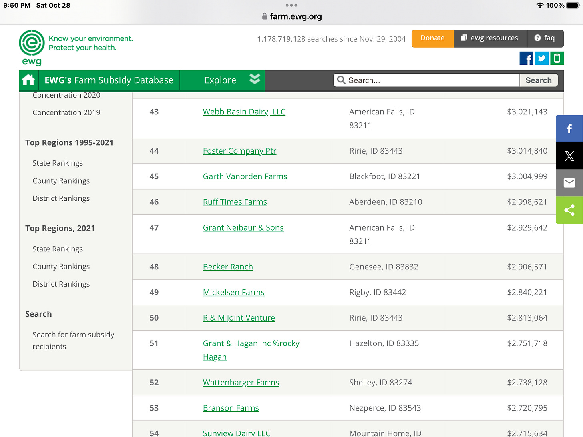
Task: Open Branson Farms recipient
Action: click(231, 408)
